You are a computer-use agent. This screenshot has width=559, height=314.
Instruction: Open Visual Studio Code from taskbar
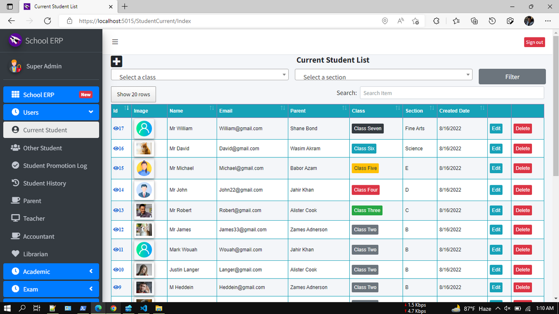(x=143, y=308)
